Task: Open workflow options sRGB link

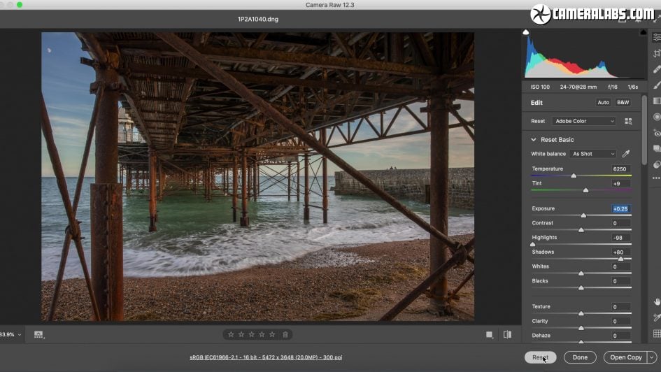Action: [x=266, y=357]
